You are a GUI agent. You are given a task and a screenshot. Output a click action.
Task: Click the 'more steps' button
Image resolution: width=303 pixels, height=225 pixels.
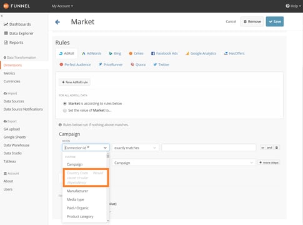click(269, 162)
